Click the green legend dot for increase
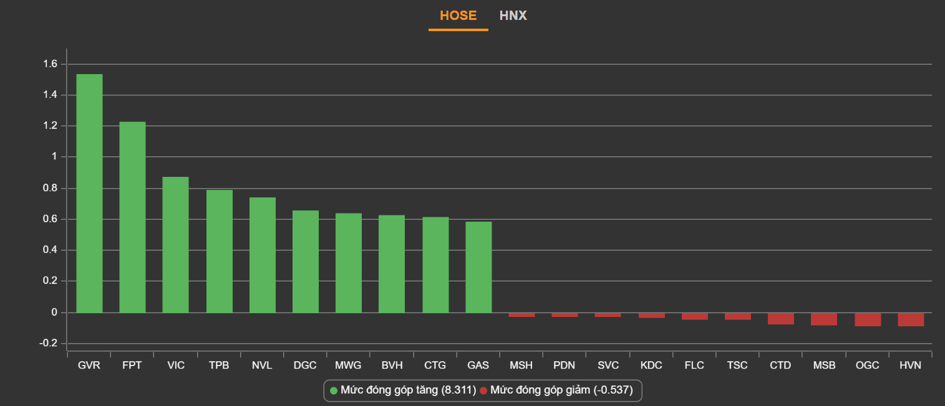The height and width of the screenshot is (406, 945). point(334,390)
